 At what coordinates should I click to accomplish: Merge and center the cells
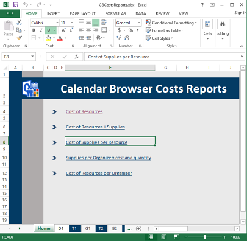(104, 30)
